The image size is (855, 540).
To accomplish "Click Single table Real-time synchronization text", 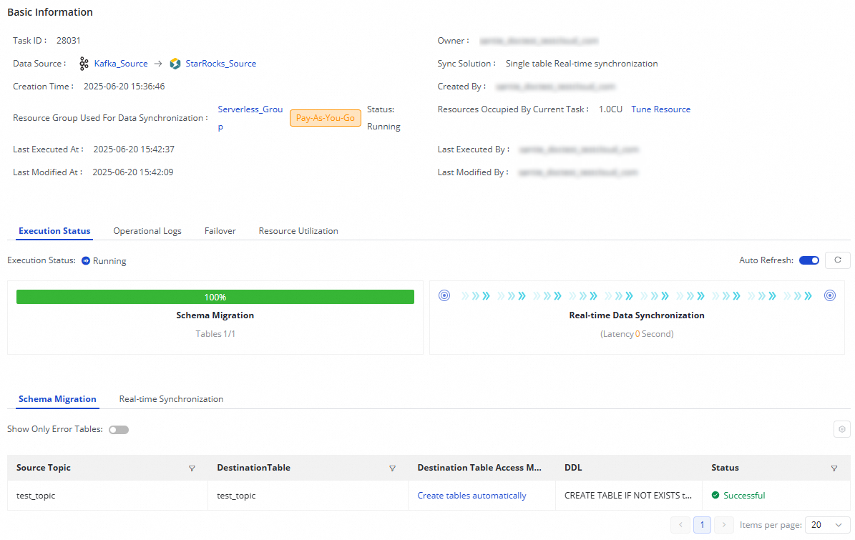I will click(582, 64).
